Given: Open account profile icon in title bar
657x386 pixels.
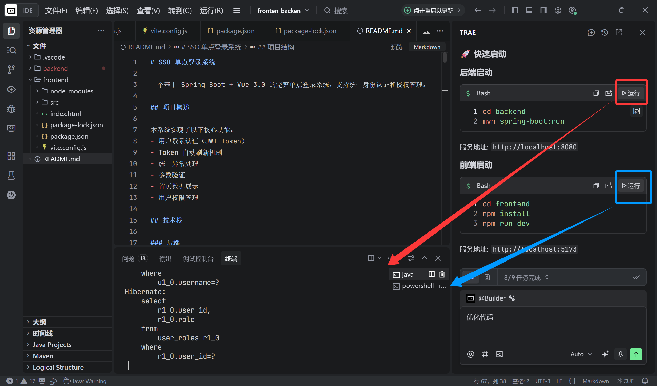Looking at the screenshot, I should pyautogui.click(x=572, y=11).
